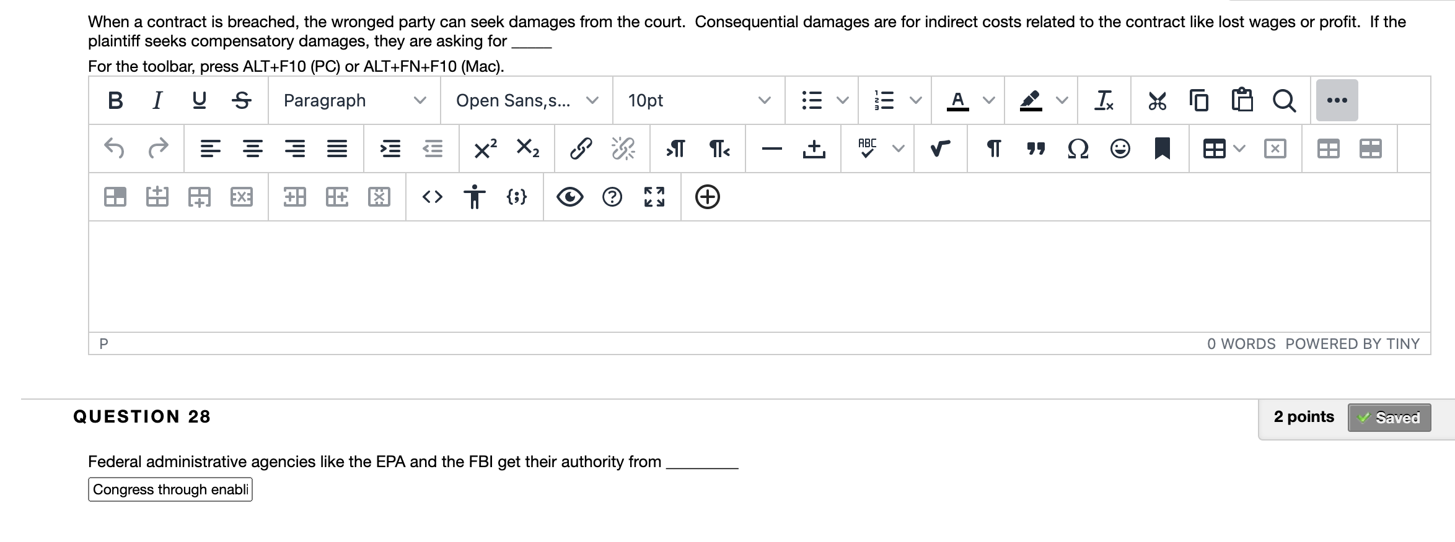Expand bullet list style options
Image resolution: width=1455 pixels, height=542 pixels.
pos(843,100)
